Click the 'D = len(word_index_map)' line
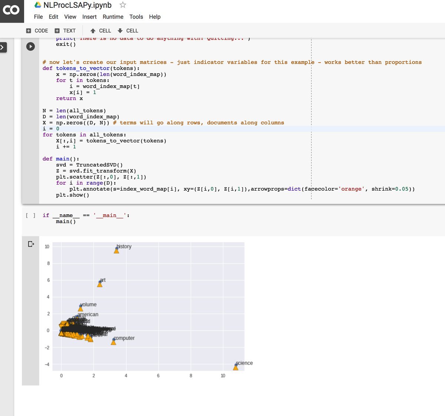Screen dimensions: 445x416 click(81, 117)
